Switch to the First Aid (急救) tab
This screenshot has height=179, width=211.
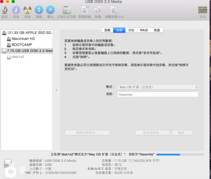coord(107,30)
